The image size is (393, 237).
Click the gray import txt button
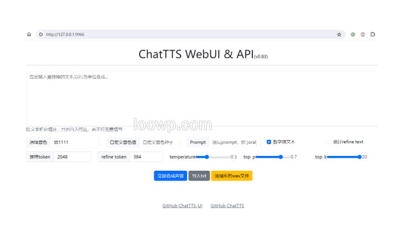pyautogui.click(x=199, y=176)
